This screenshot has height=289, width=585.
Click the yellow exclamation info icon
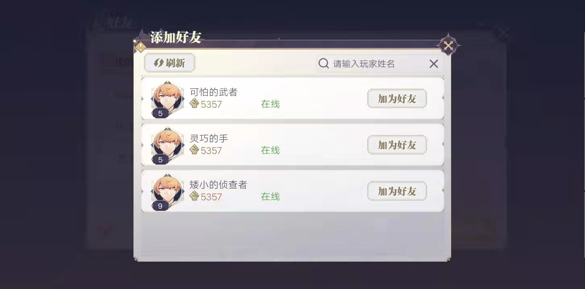pyautogui.click(x=140, y=47)
